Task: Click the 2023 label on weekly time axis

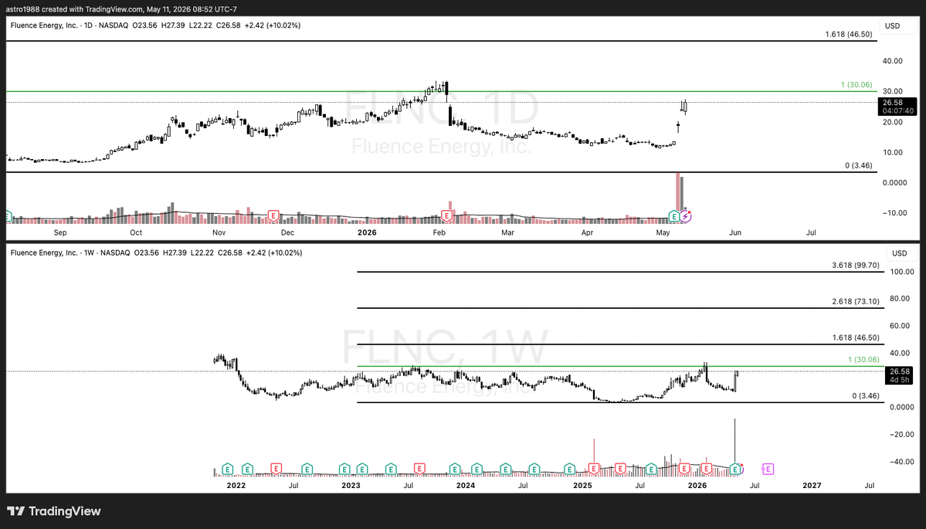Action: pyautogui.click(x=350, y=485)
